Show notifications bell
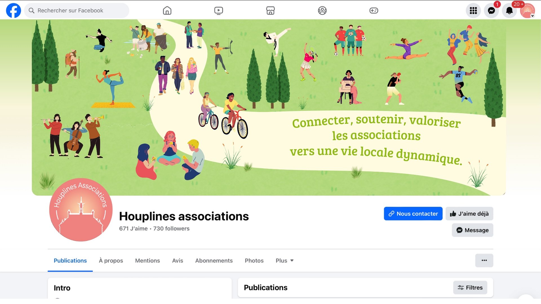Viewport: 541px width, 304px height. [x=509, y=11]
